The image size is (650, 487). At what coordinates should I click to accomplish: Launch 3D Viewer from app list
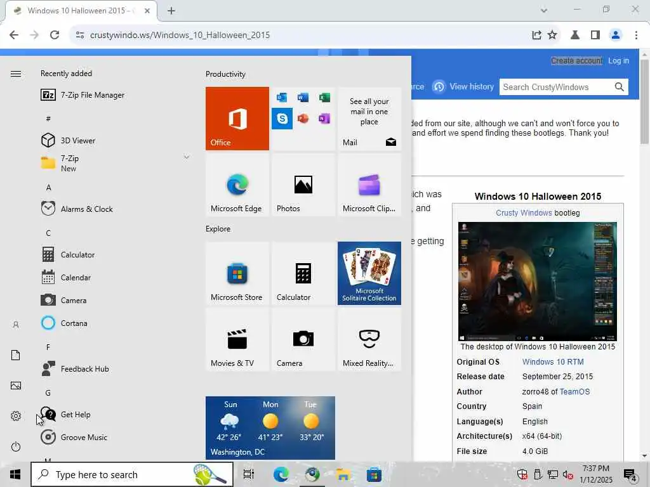point(114,140)
